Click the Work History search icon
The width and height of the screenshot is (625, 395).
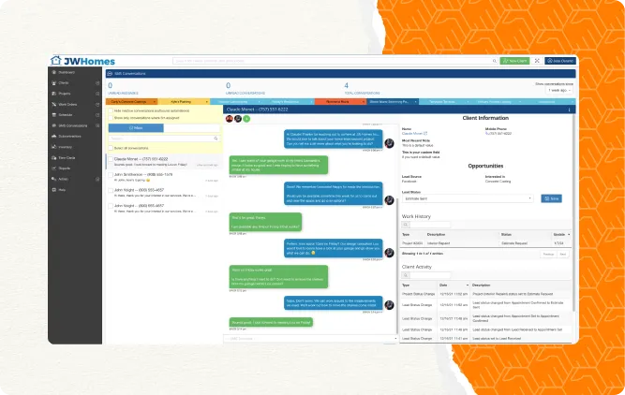click(x=406, y=225)
